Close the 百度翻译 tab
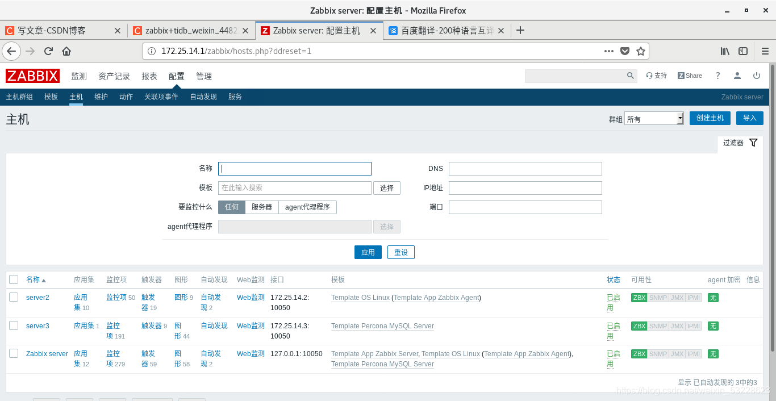This screenshot has height=401, width=776. (x=501, y=31)
